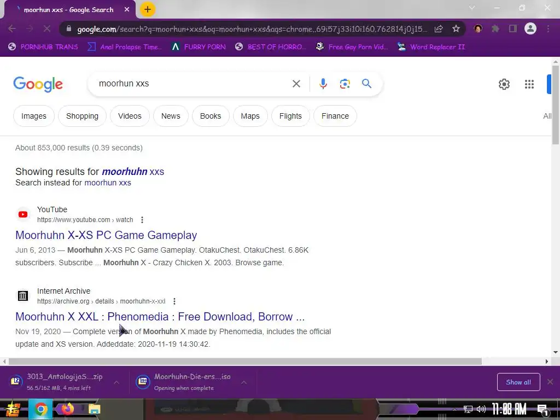Click the tab search chevron in title bar
560x420 pixels.
coord(472,8)
